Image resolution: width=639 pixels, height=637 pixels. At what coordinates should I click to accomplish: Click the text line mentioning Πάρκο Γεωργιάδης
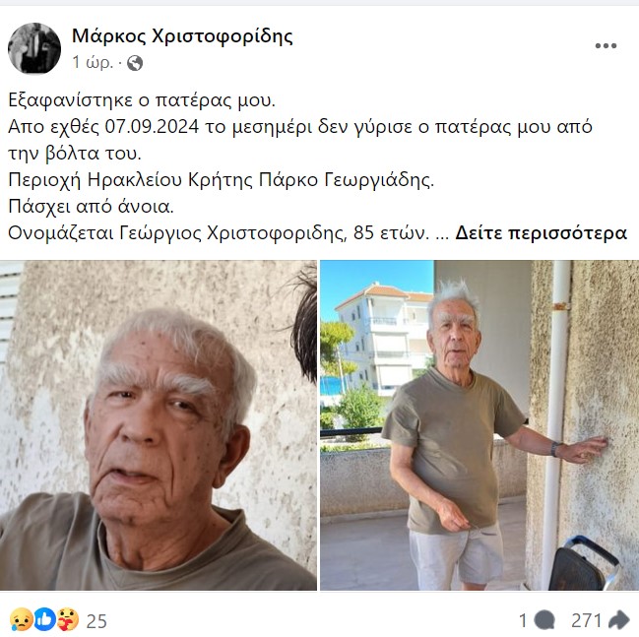coord(222,180)
